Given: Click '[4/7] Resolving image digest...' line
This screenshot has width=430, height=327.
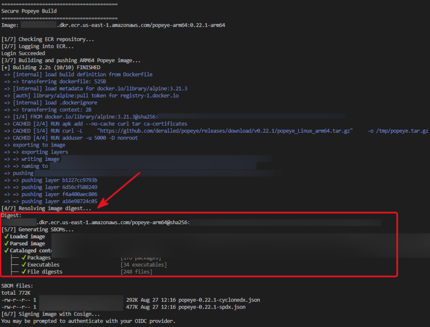Looking at the screenshot, I should [x=46, y=208].
